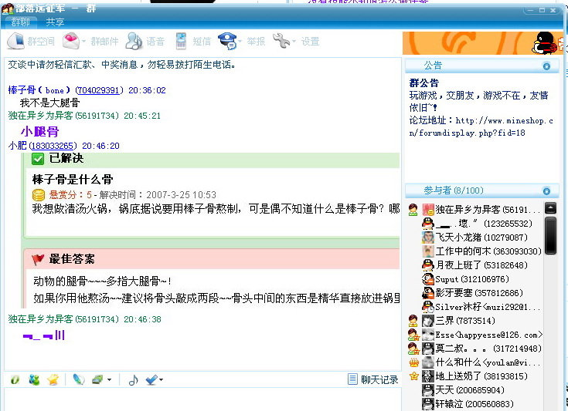Switch to 共享 tab
Image resolution: width=568 pixels, height=411 pixels.
55,22
